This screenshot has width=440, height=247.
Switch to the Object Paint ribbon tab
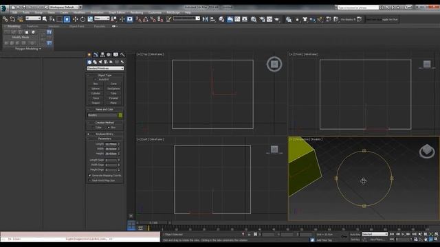coord(76,26)
